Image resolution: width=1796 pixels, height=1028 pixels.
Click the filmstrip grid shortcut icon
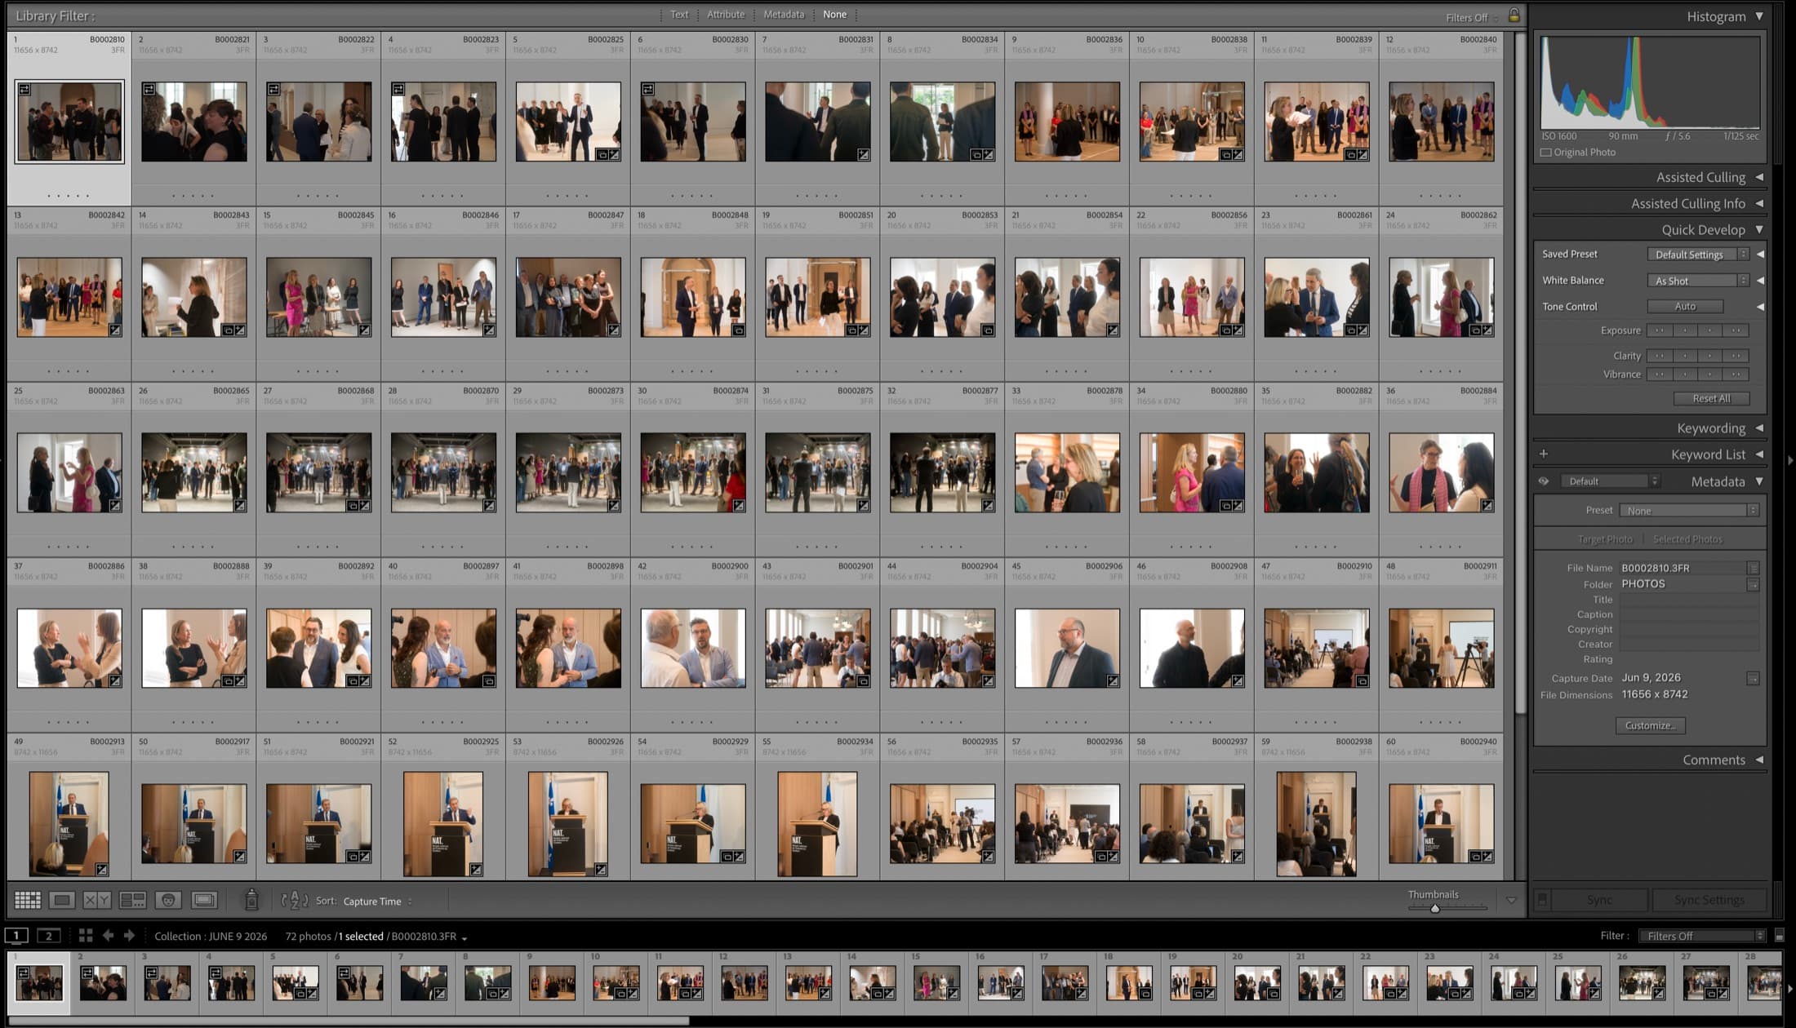click(x=86, y=936)
